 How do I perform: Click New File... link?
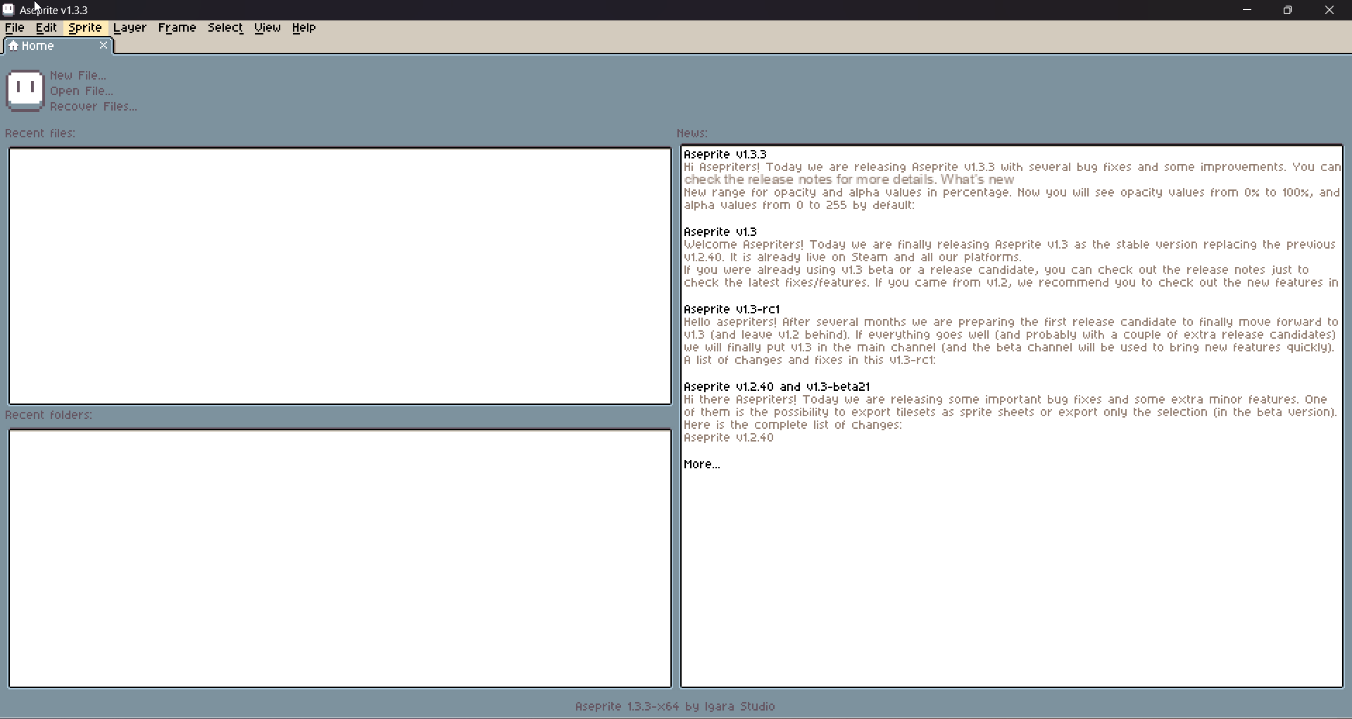78,75
